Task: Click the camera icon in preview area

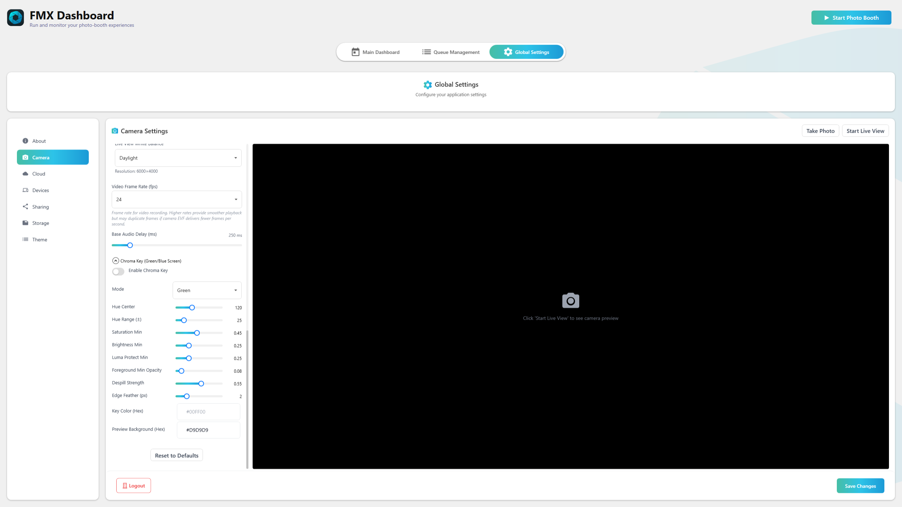Action: pos(570,301)
